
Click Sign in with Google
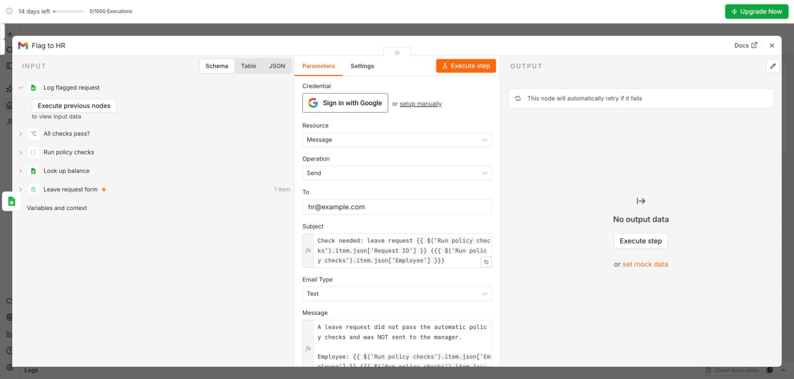point(345,103)
